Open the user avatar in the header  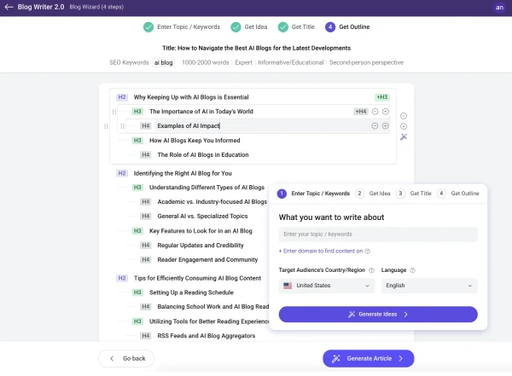coord(499,8)
